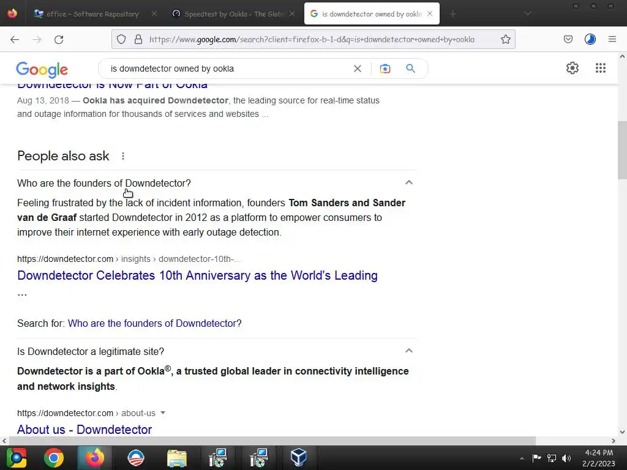Show hidden tray icons
Viewport: 627px width, 470px height.
point(522,458)
